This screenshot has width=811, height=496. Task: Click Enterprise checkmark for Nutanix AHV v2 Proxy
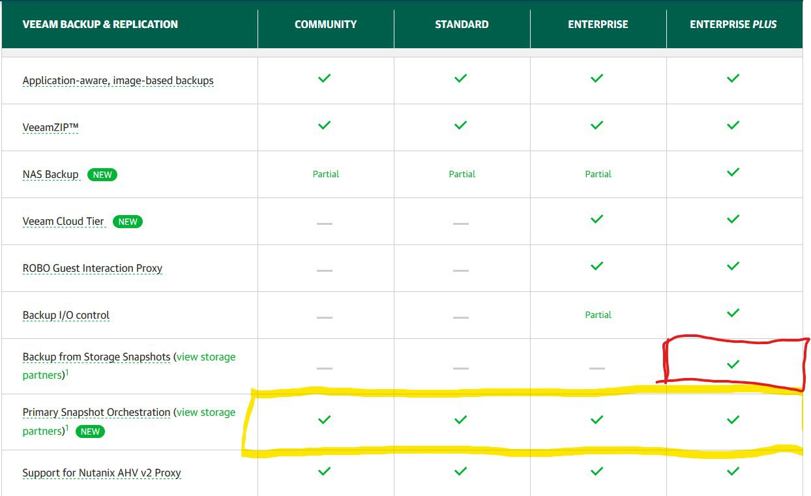click(597, 471)
